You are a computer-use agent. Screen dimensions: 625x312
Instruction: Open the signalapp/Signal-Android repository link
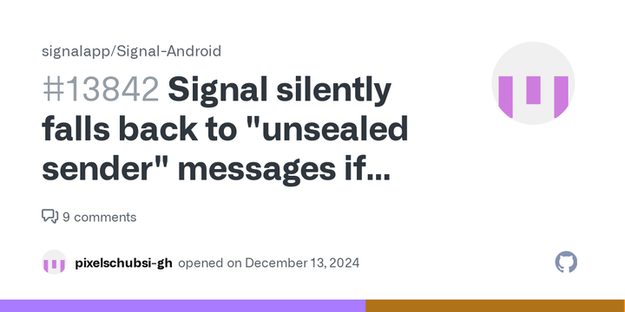(x=131, y=51)
